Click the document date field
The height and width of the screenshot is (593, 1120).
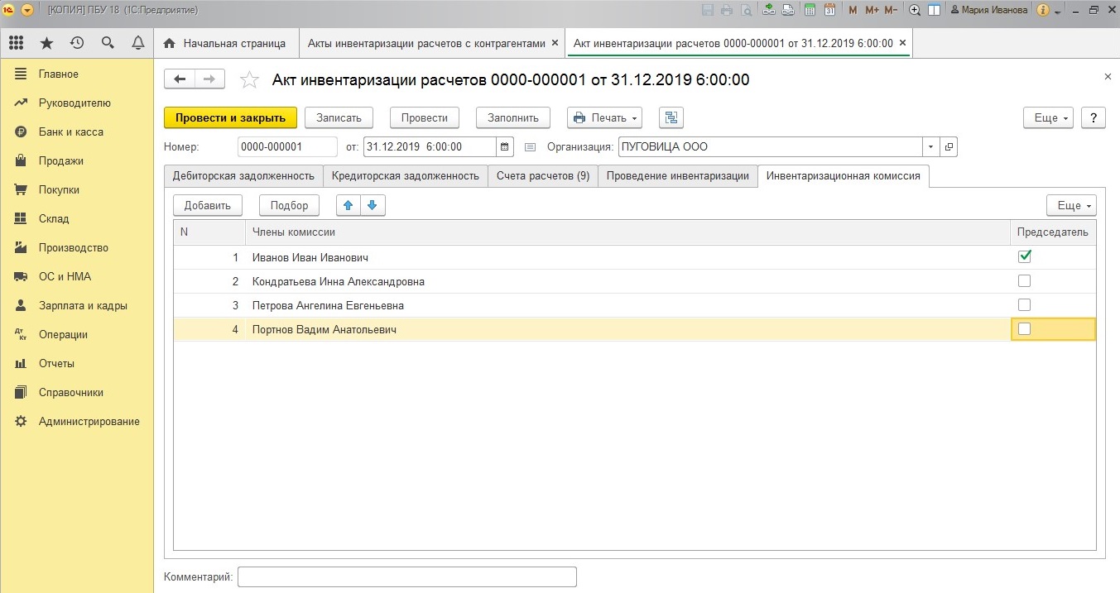(430, 147)
